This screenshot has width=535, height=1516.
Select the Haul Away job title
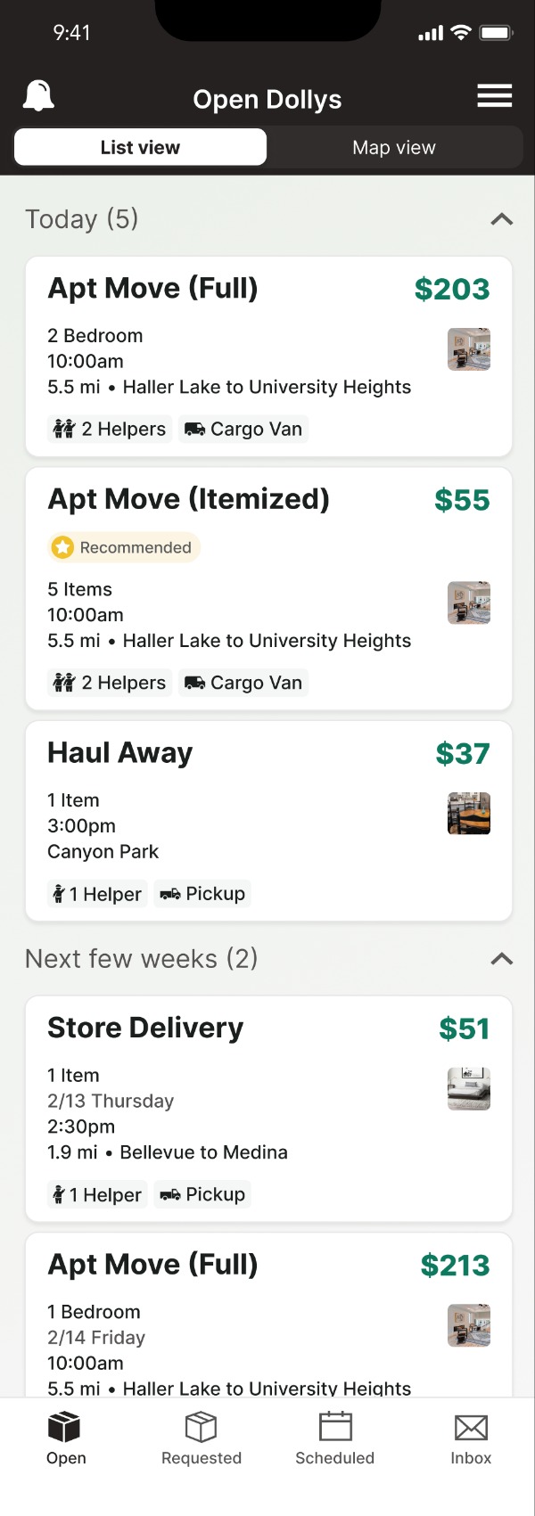click(x=119, y=753)
